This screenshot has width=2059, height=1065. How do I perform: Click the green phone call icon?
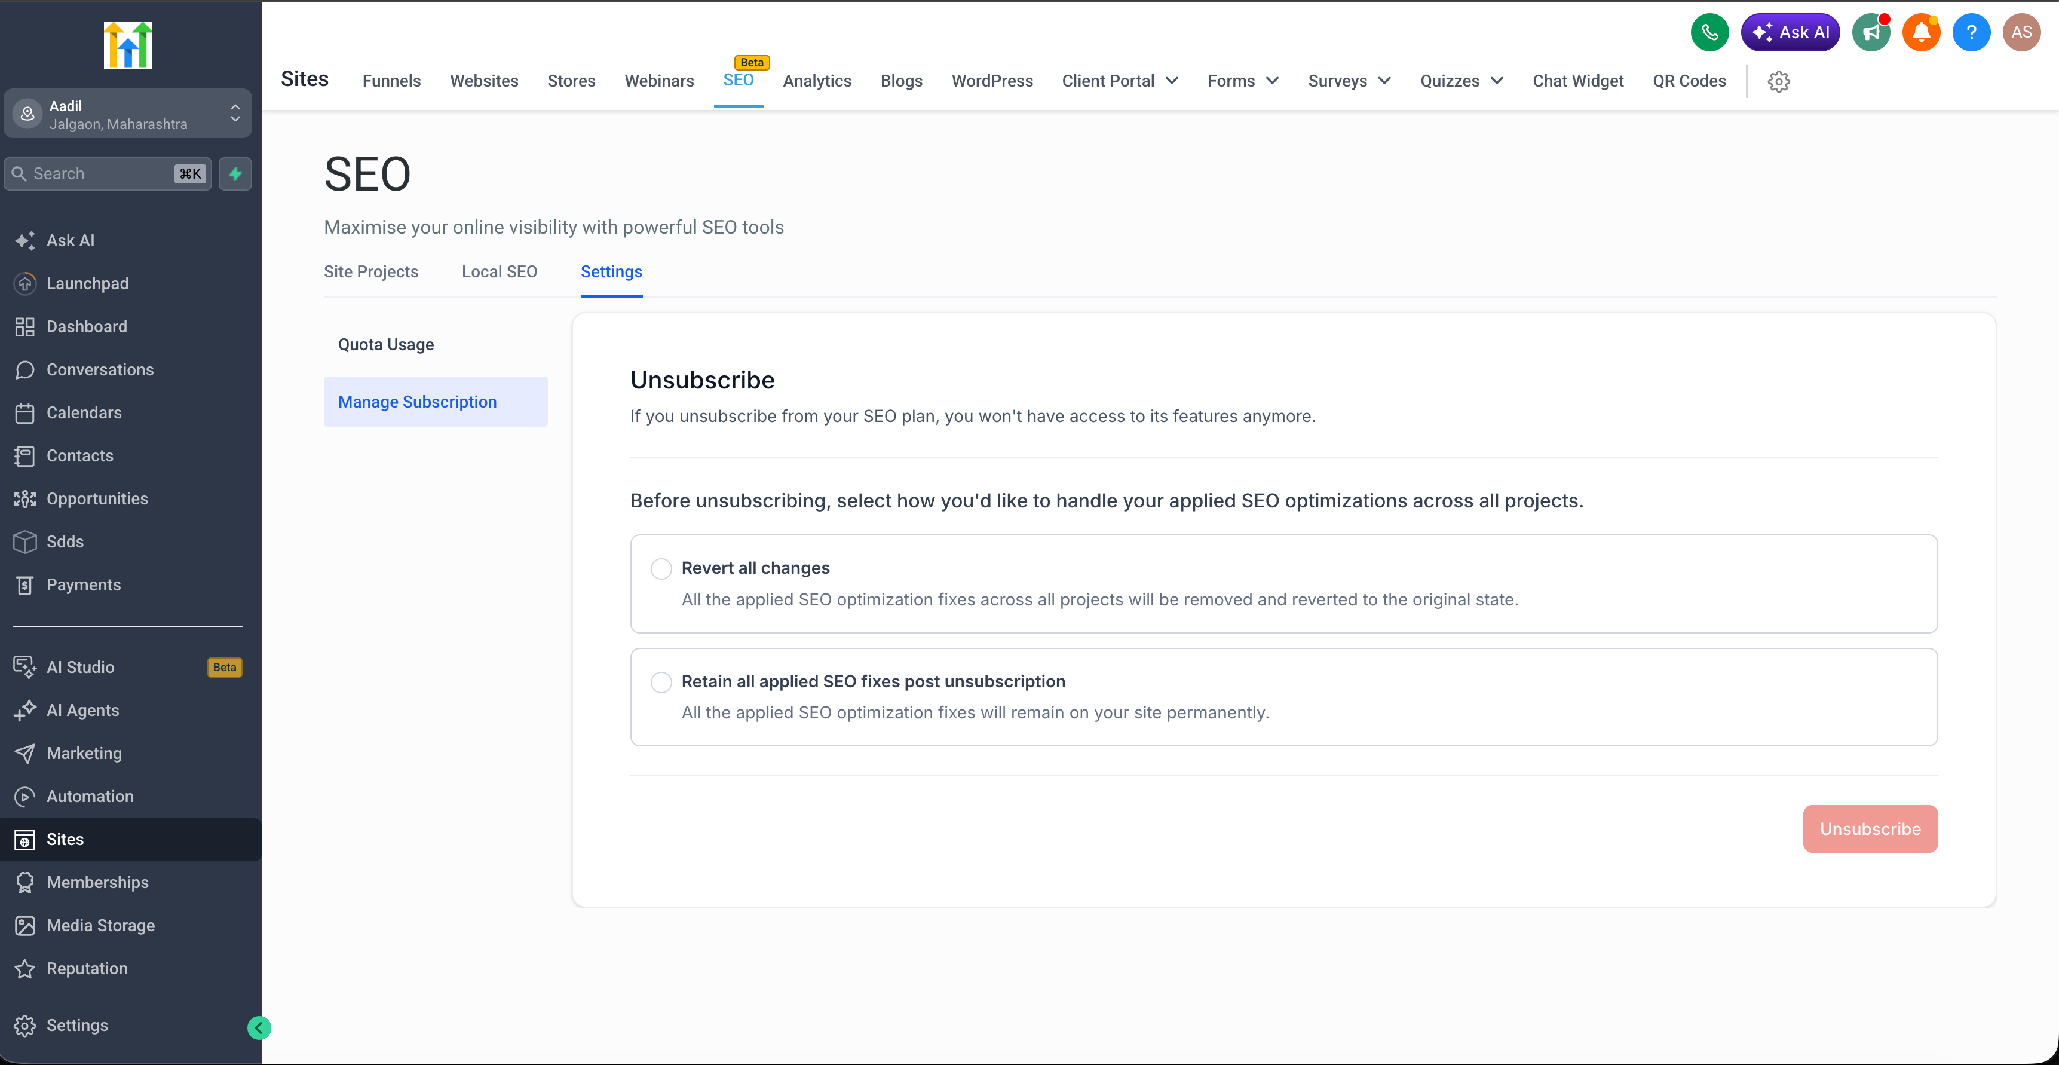1709,33
